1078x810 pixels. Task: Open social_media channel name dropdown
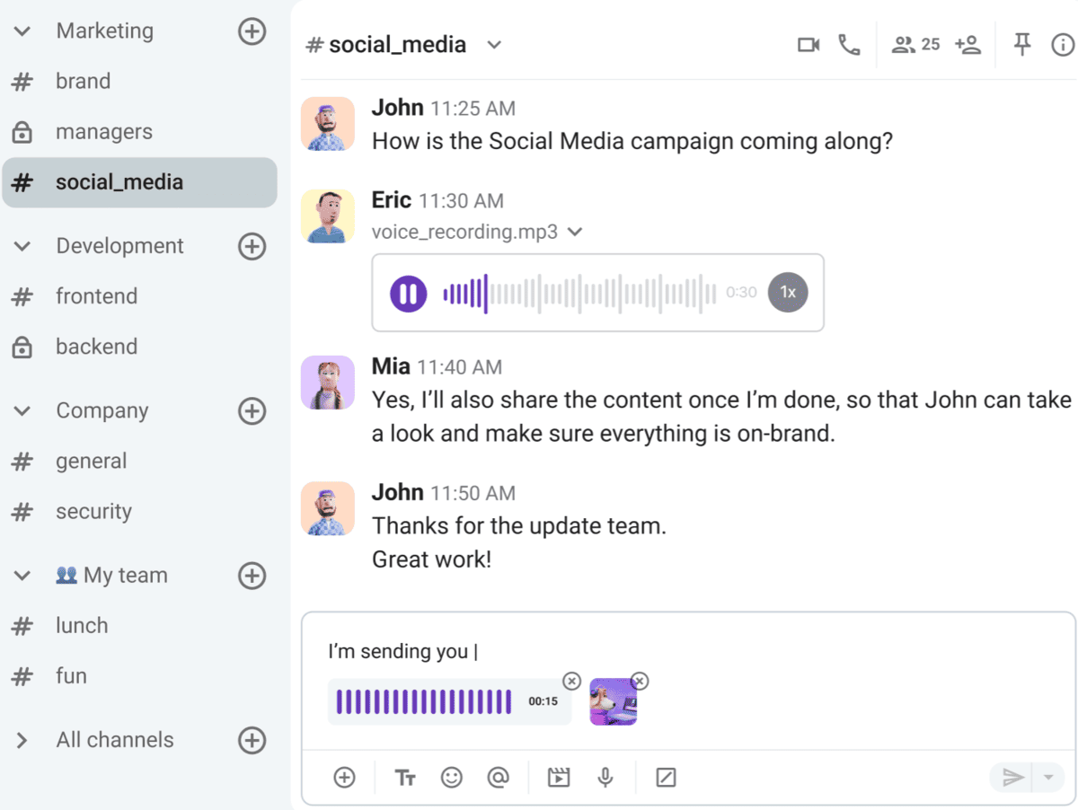494,45
